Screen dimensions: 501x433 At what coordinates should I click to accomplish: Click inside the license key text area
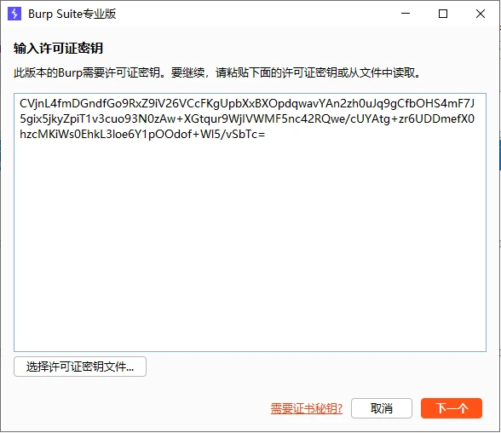(x=250, y=222)
